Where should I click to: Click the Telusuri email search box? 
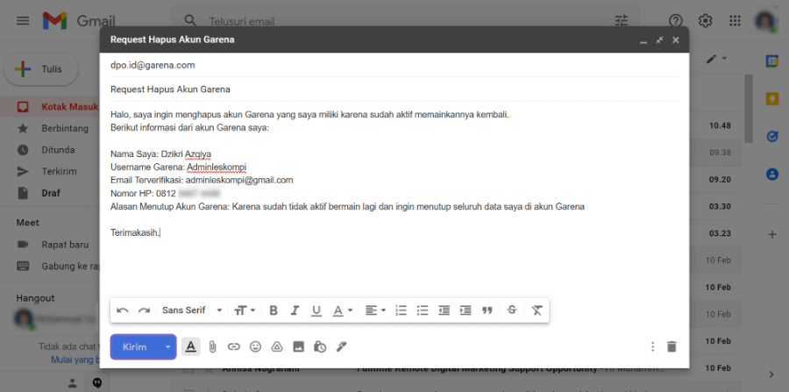click(406, 21)
